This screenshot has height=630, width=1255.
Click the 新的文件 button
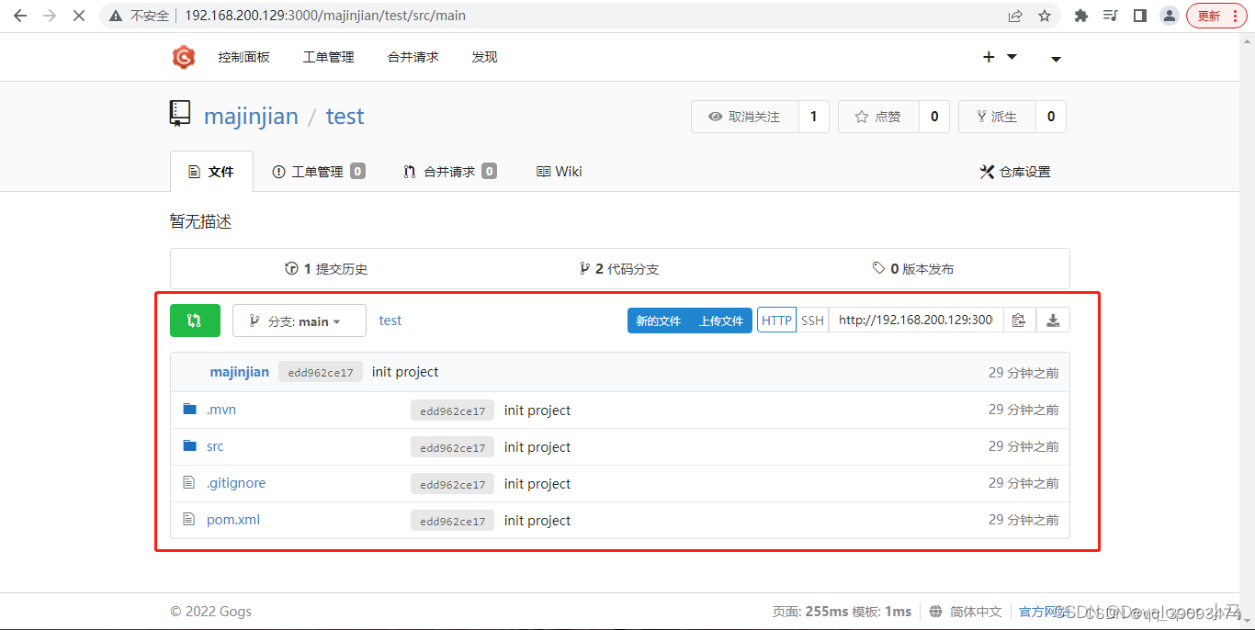click(659, 321)
